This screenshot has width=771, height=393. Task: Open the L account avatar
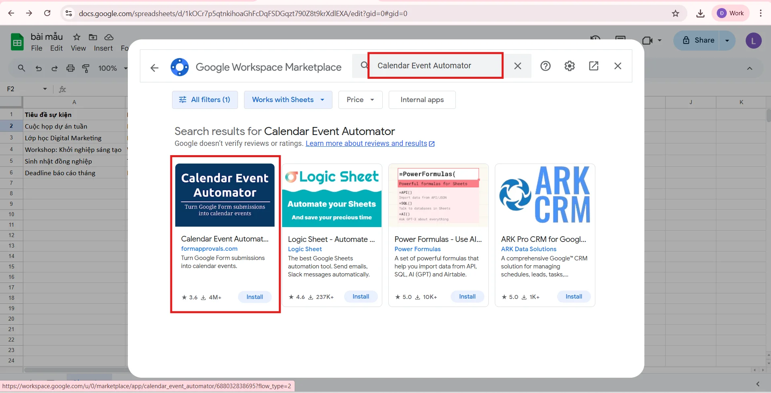[x=753, y=41]
